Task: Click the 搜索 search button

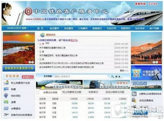Action: (x=116, y=76)
